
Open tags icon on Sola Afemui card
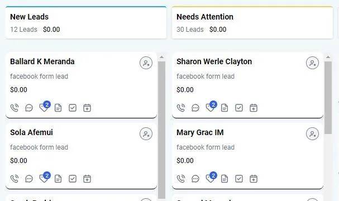45,178
